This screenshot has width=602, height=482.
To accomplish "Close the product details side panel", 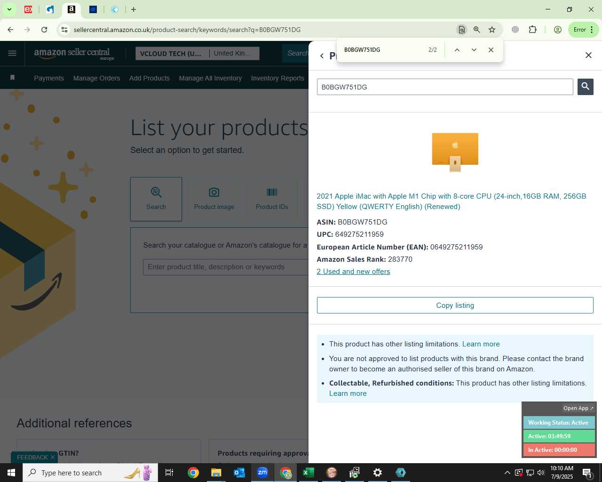I will pyautogui.click(x=588, y=55).
